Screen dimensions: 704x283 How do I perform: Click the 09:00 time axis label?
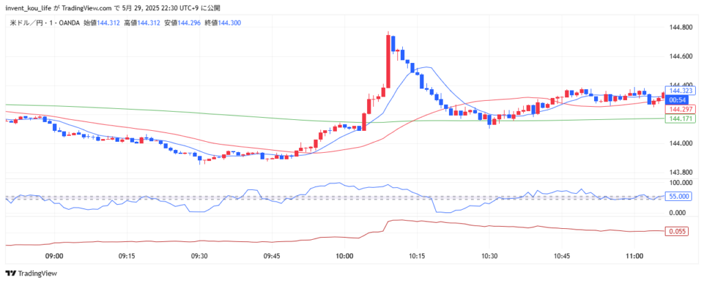pos(54,256)
